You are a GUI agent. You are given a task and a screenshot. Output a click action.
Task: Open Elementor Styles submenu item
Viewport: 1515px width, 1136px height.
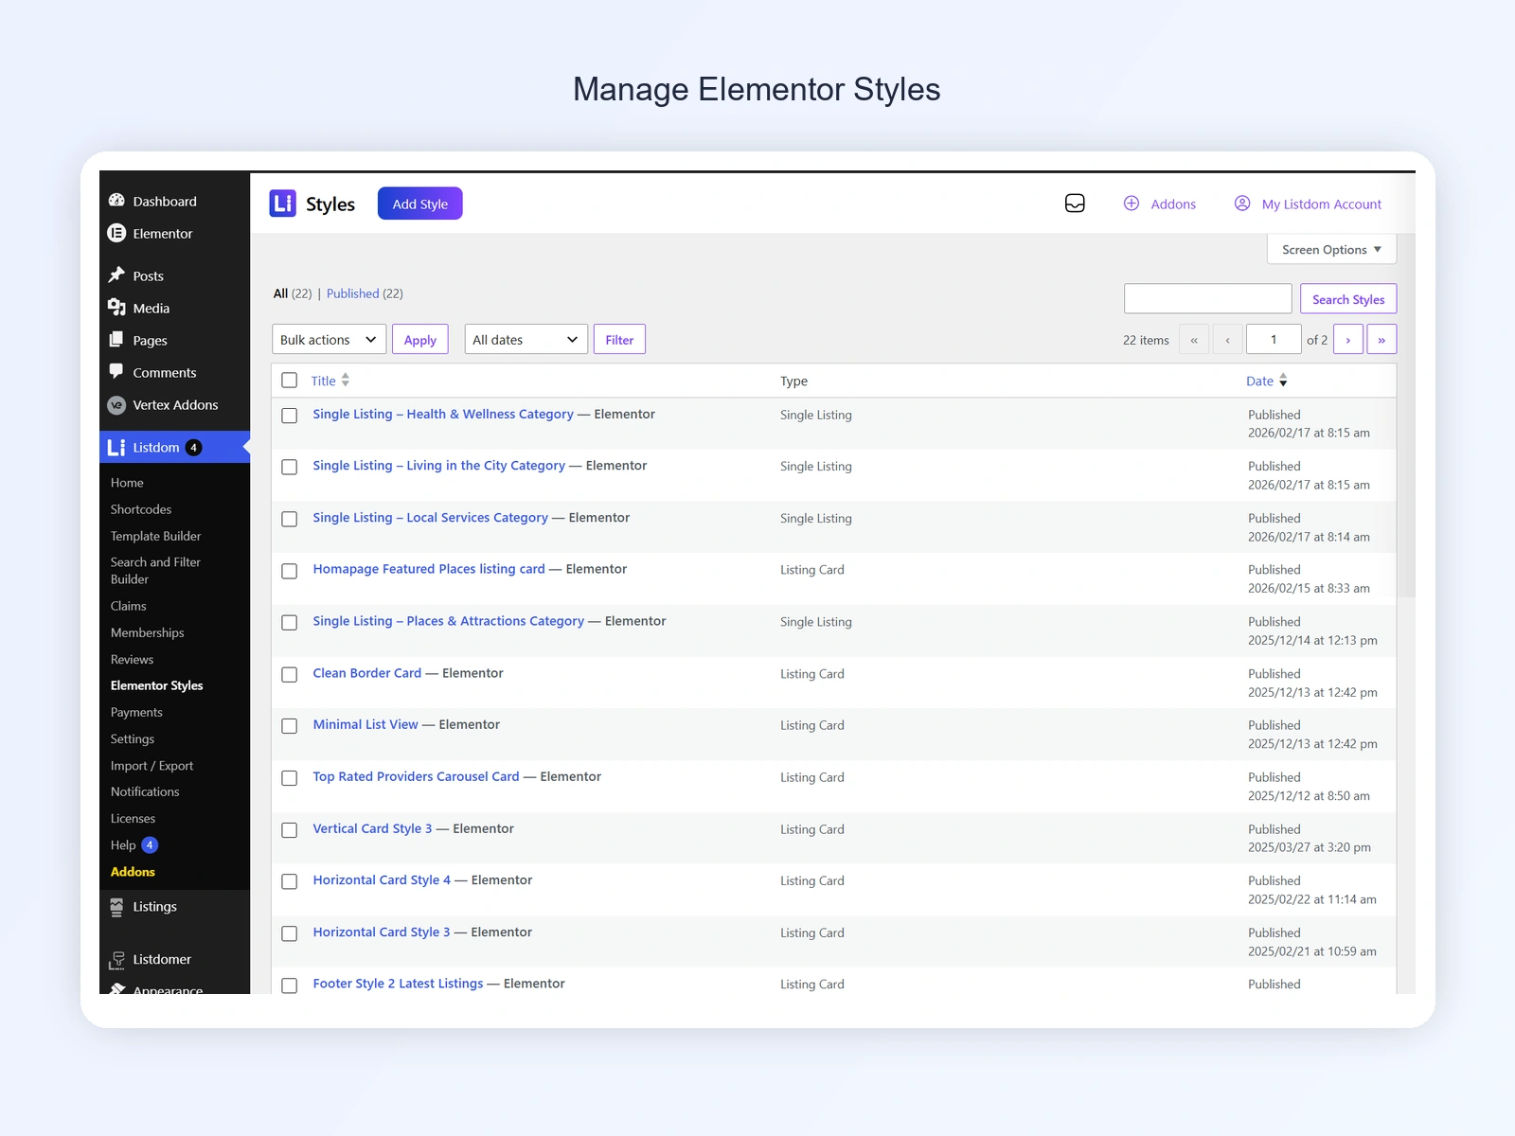pyautogui.click(x=156, y=685)
